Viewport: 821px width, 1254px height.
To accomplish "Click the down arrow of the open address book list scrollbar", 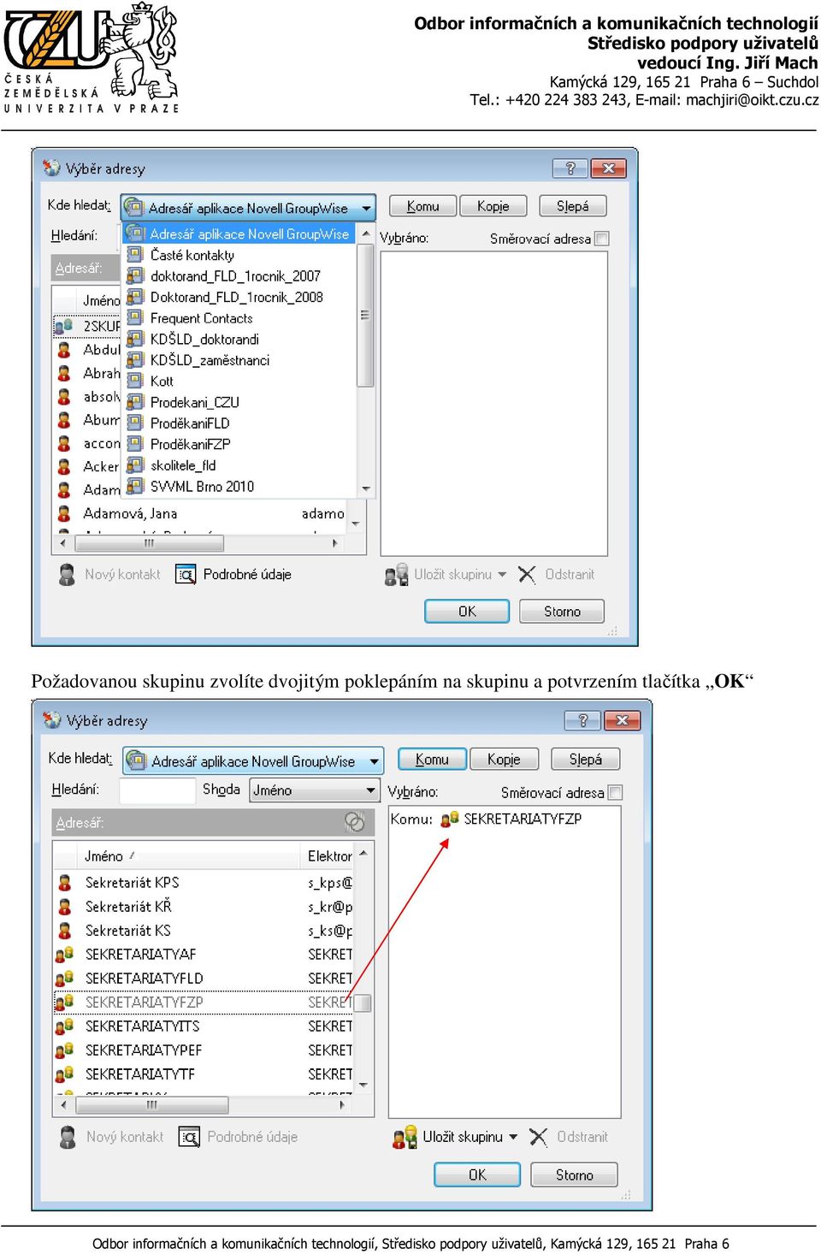I will pos(365,488).
